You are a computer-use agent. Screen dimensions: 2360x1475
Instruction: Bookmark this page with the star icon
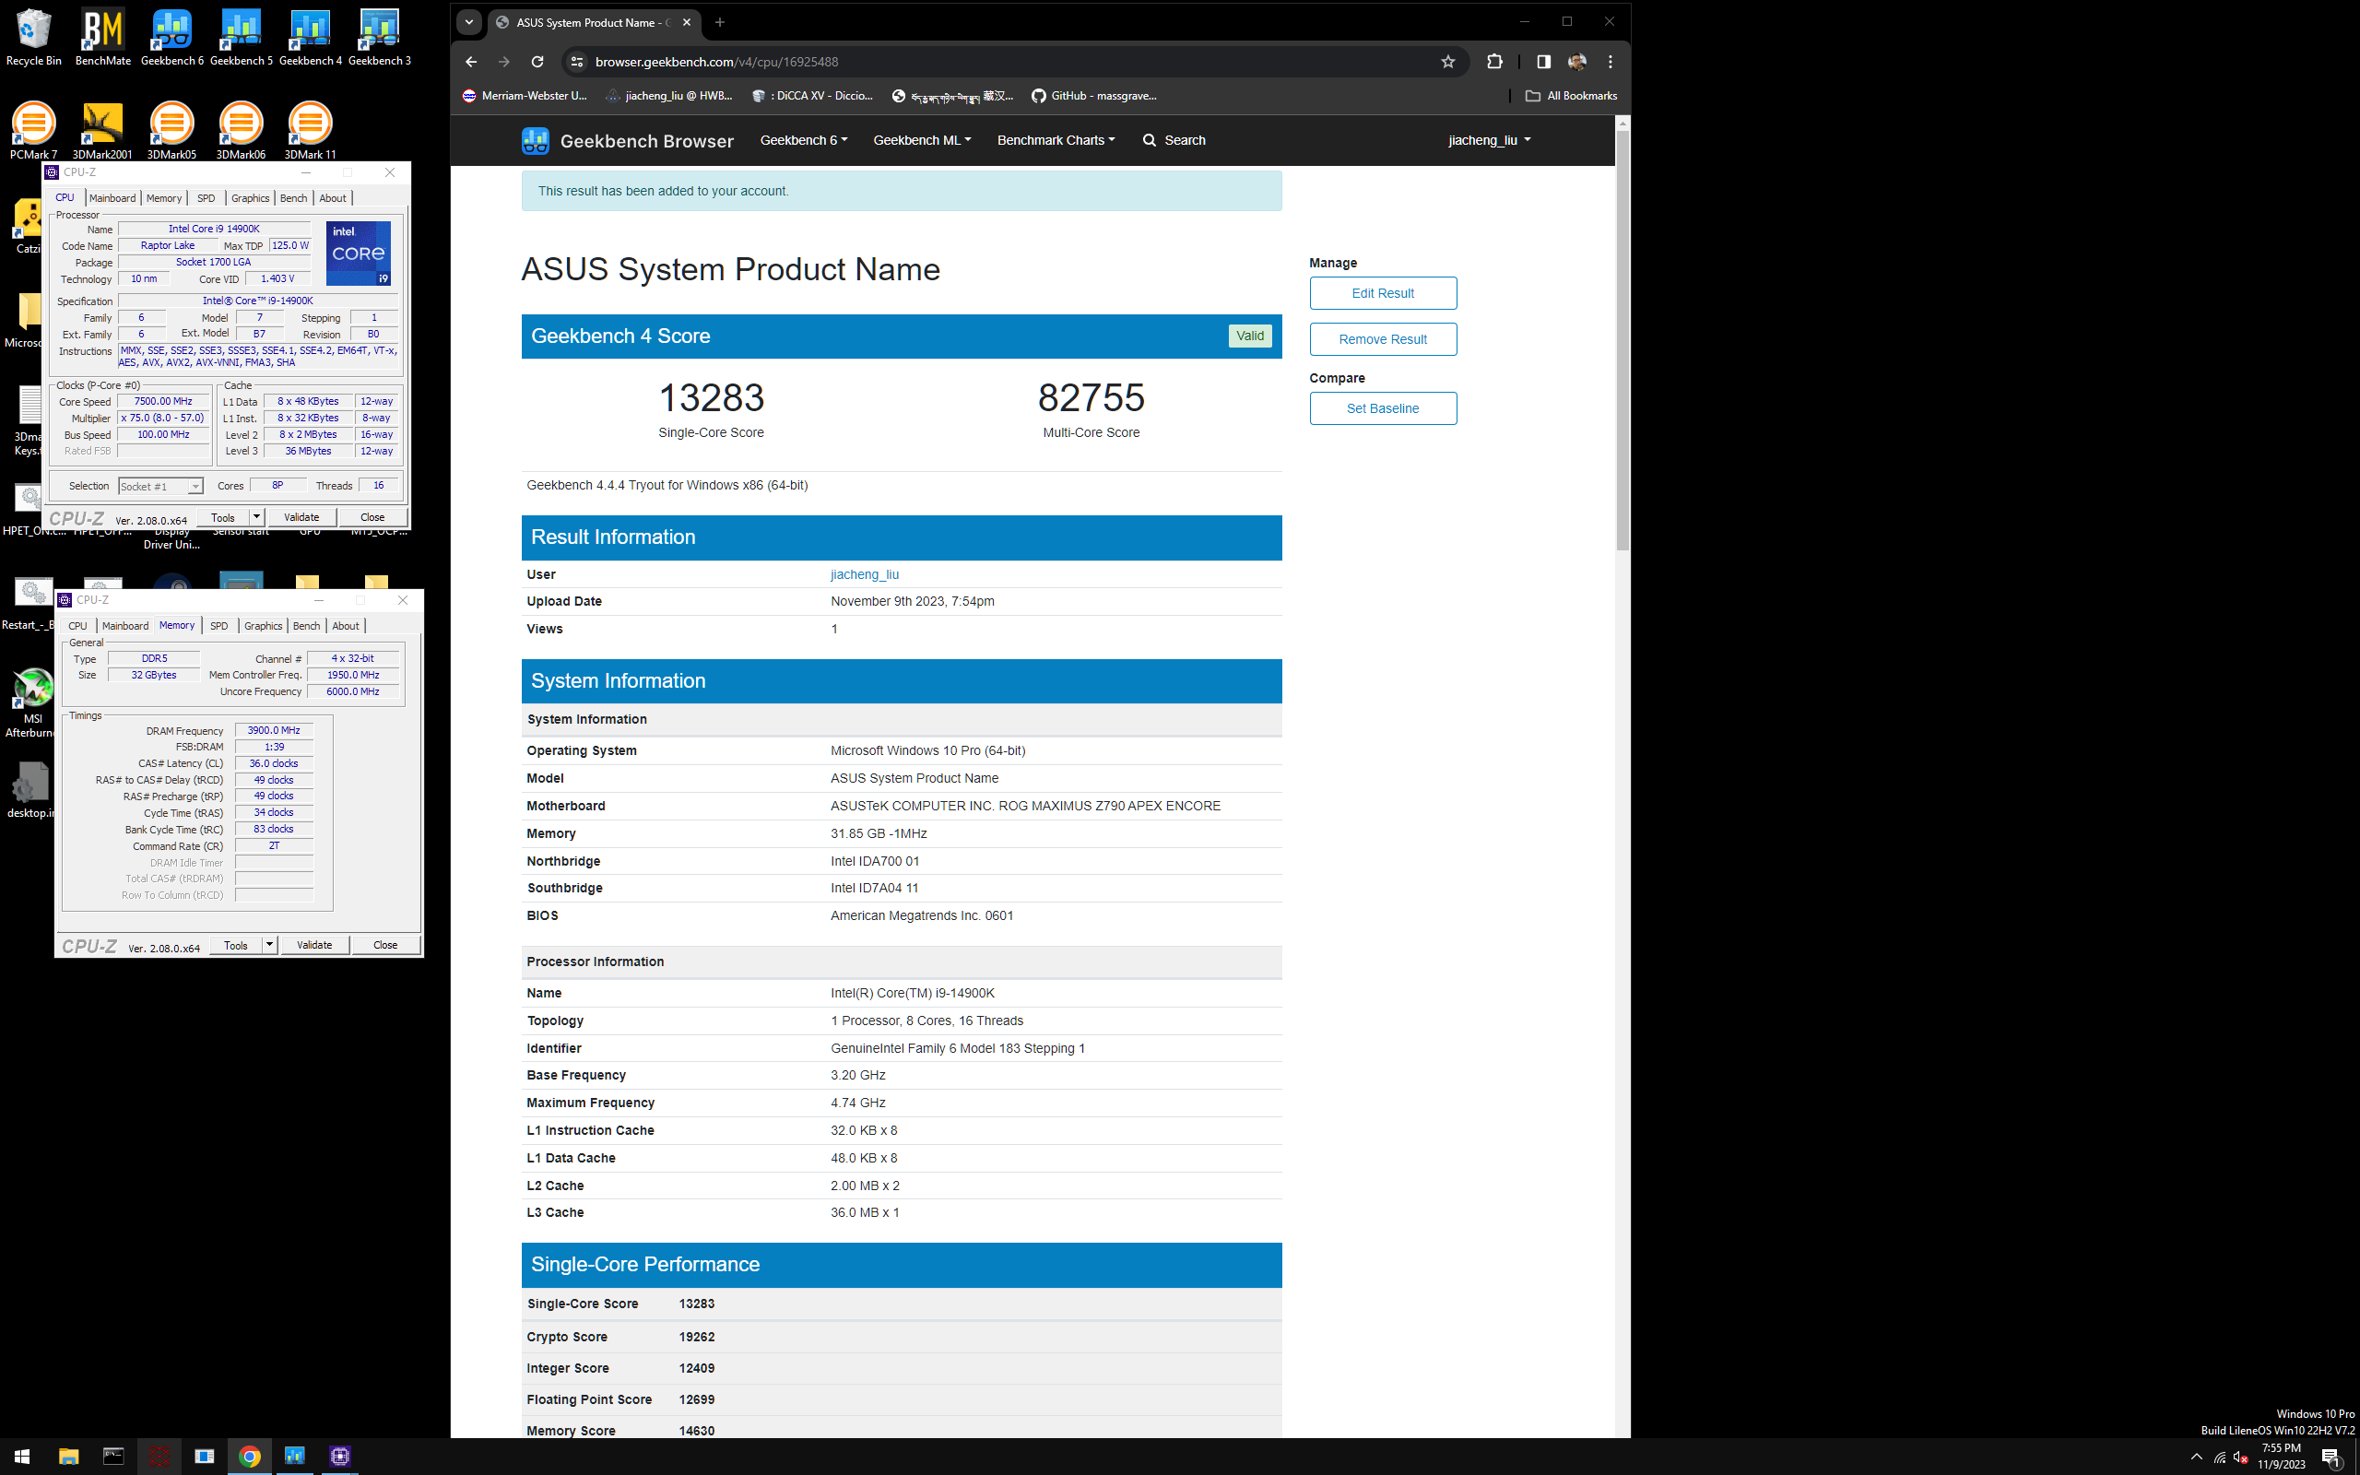1448,62
